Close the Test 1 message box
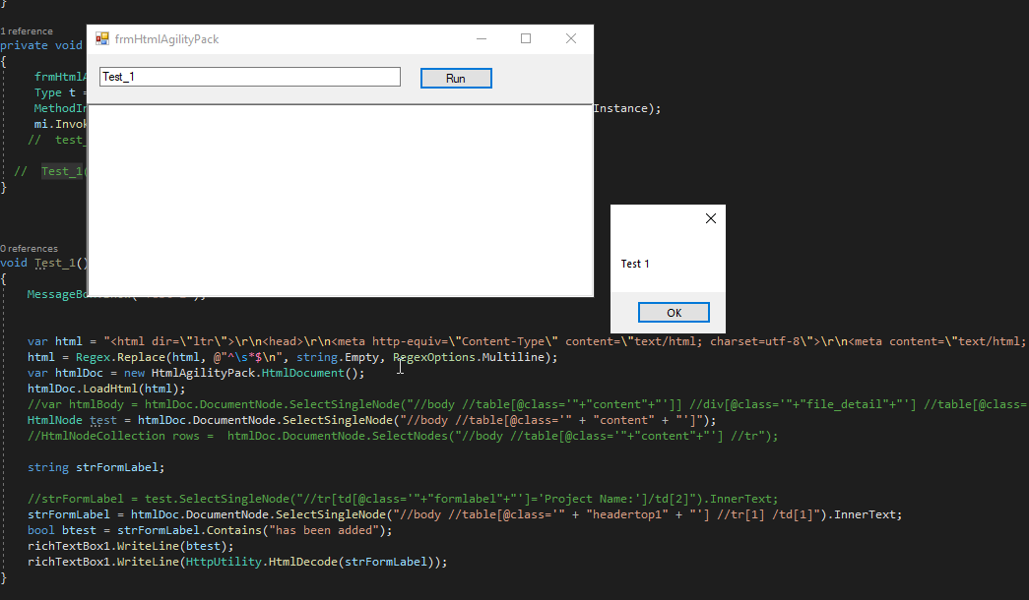The image size is (1029, 600). pyautogui.click(x=711, y=218)
